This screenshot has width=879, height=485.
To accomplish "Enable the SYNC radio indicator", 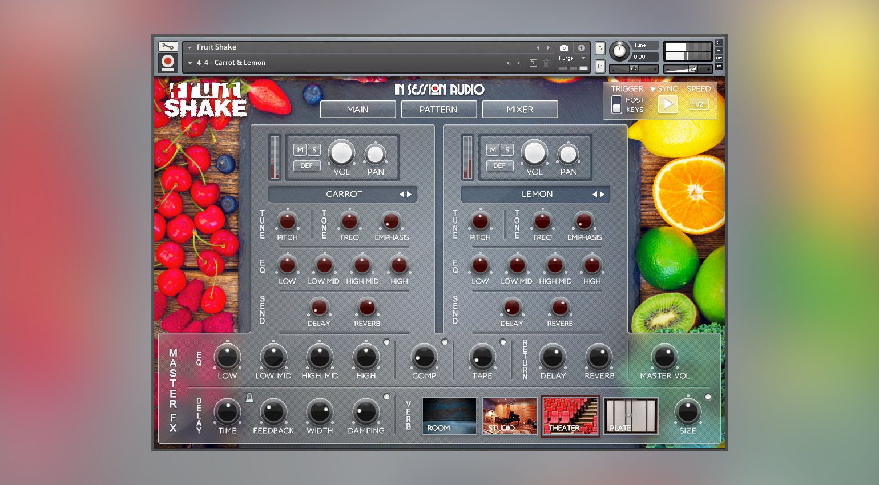I will click(652, 89).
